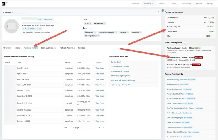Remove the PRO Members list chip
Viewport: 218px width, 140px height.
point(105,23)
